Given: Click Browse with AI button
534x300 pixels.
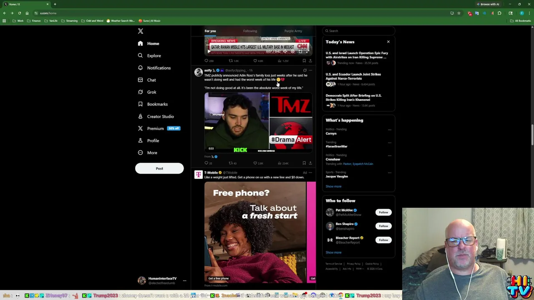Looking at the screenshot, I should [x=488, y=4].
